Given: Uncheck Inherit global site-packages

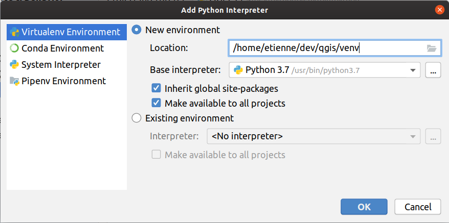Looking at the screenshot, I should pyautogui.click(x=156, y=88).
